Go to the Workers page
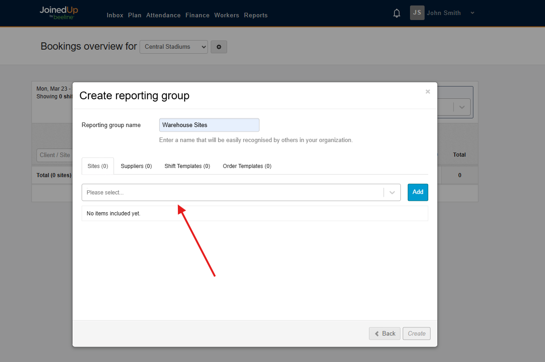This screenshot has width=545, height=362. tap(227, 15)
